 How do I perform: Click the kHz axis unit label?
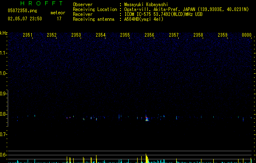pyautogui.click(x=4, y=33)
